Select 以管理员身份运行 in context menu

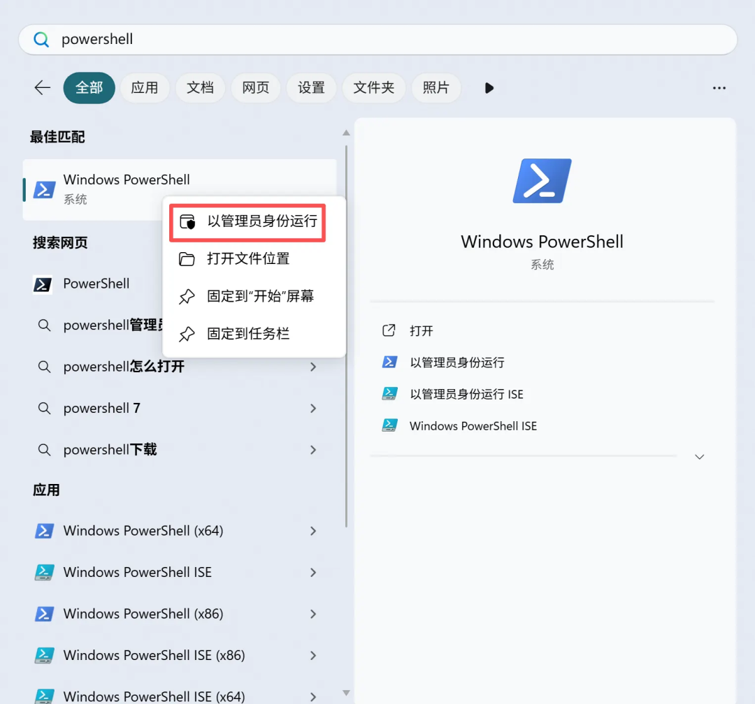[x=261, y=222]
